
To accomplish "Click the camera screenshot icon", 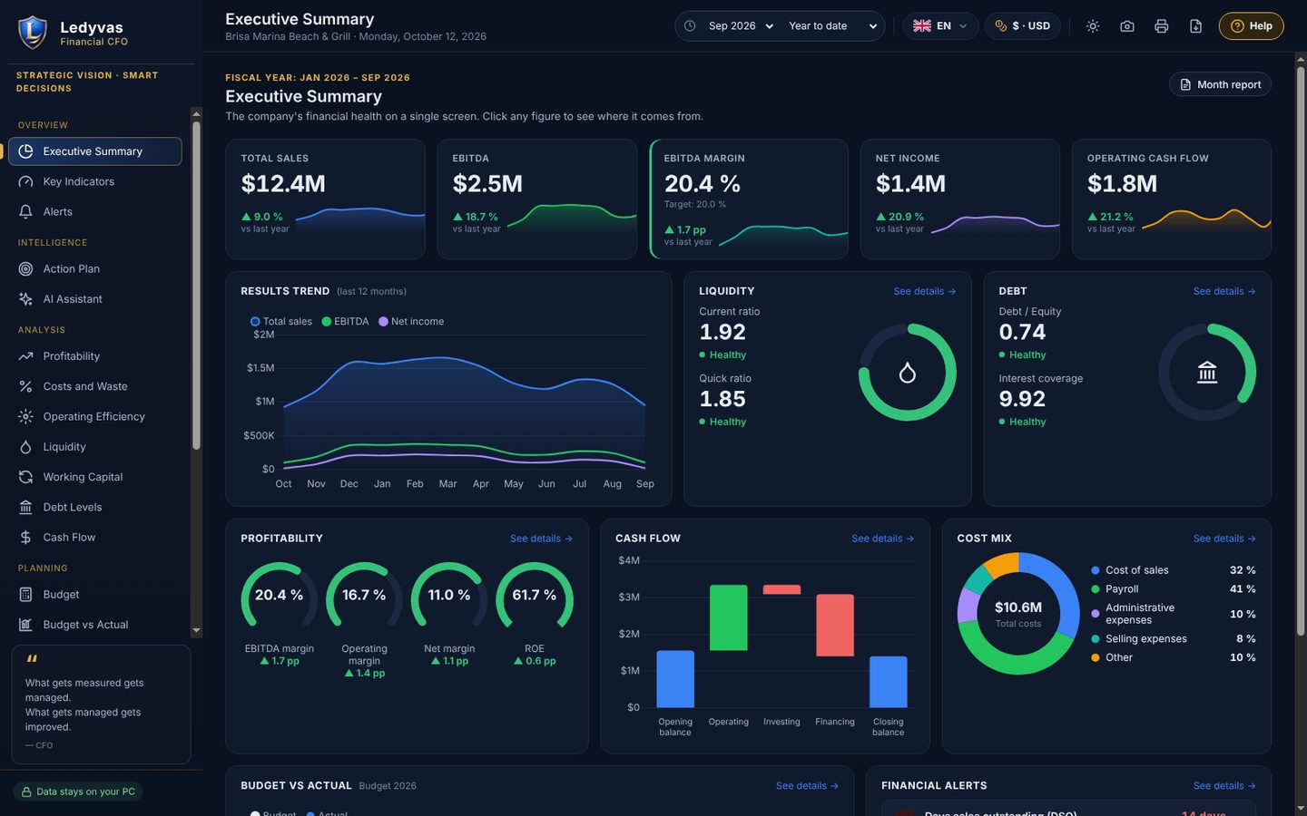I will pos(1127,26).
